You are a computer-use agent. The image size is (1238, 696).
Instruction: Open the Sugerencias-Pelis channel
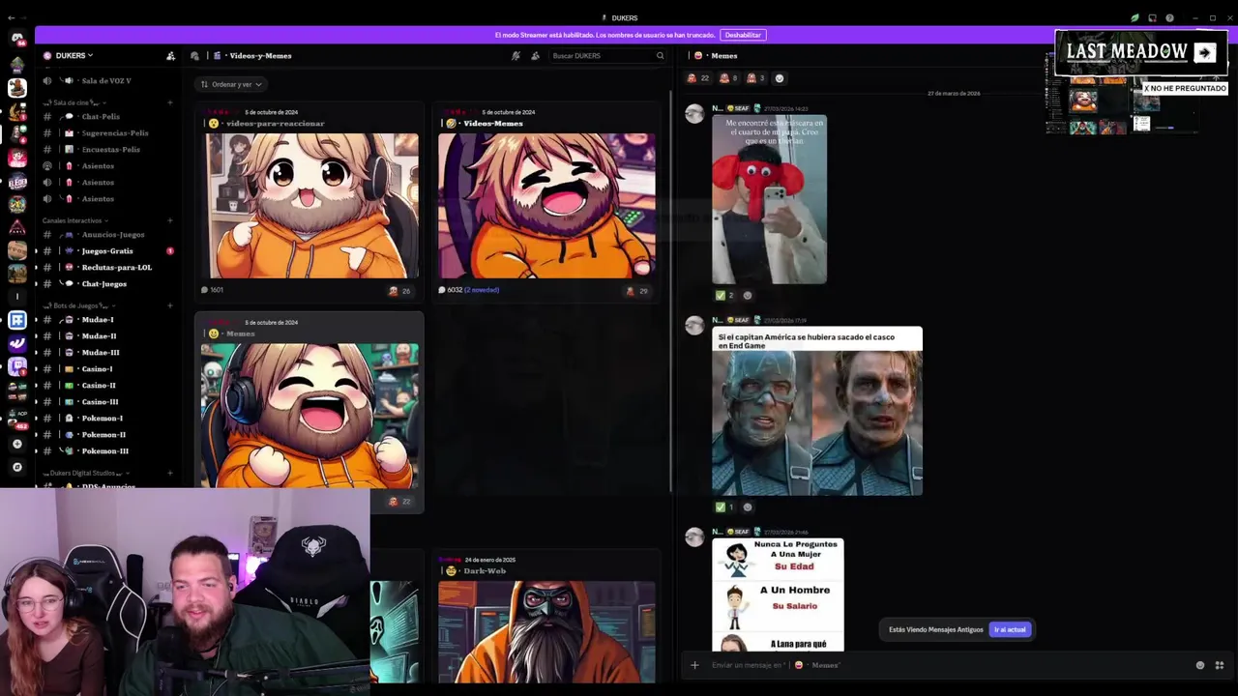(x=106, y=133)
